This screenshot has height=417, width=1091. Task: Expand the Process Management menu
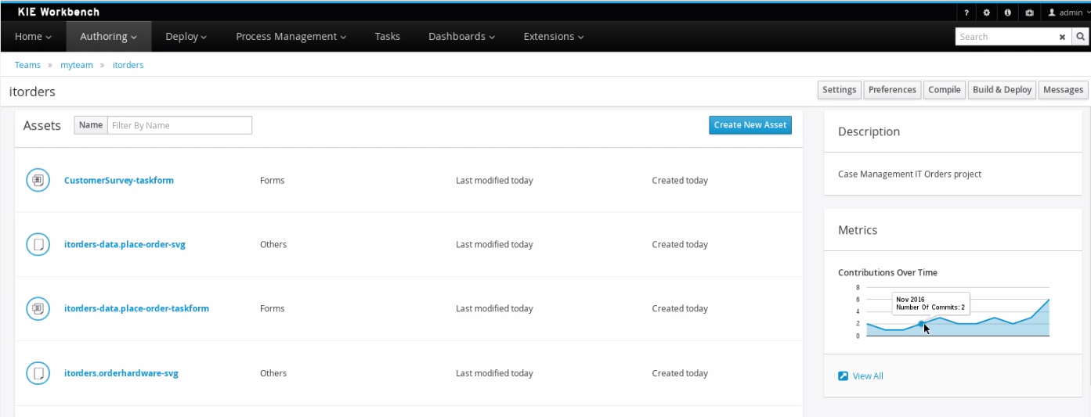[x=291, y=37]
